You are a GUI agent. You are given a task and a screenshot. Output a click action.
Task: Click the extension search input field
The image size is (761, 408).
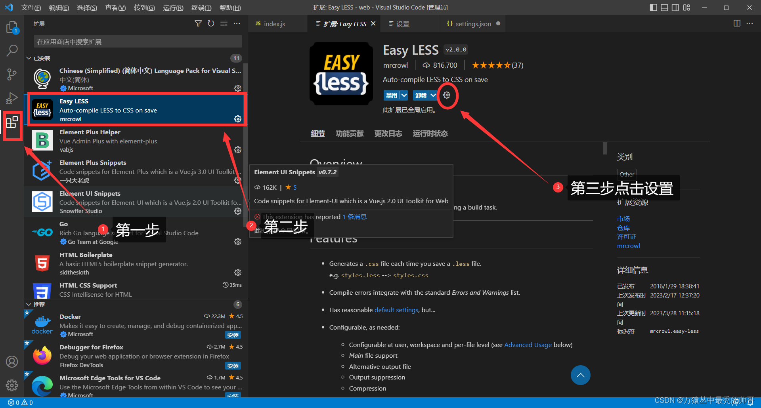138,42
